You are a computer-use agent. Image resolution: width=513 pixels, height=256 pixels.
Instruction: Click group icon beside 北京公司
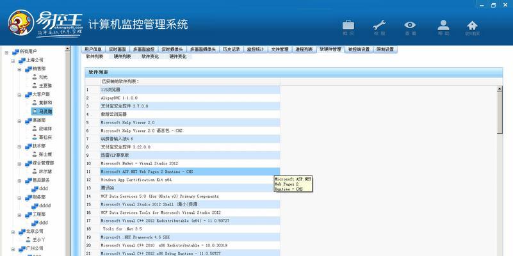pyautogui.click(x=22, y=232)
